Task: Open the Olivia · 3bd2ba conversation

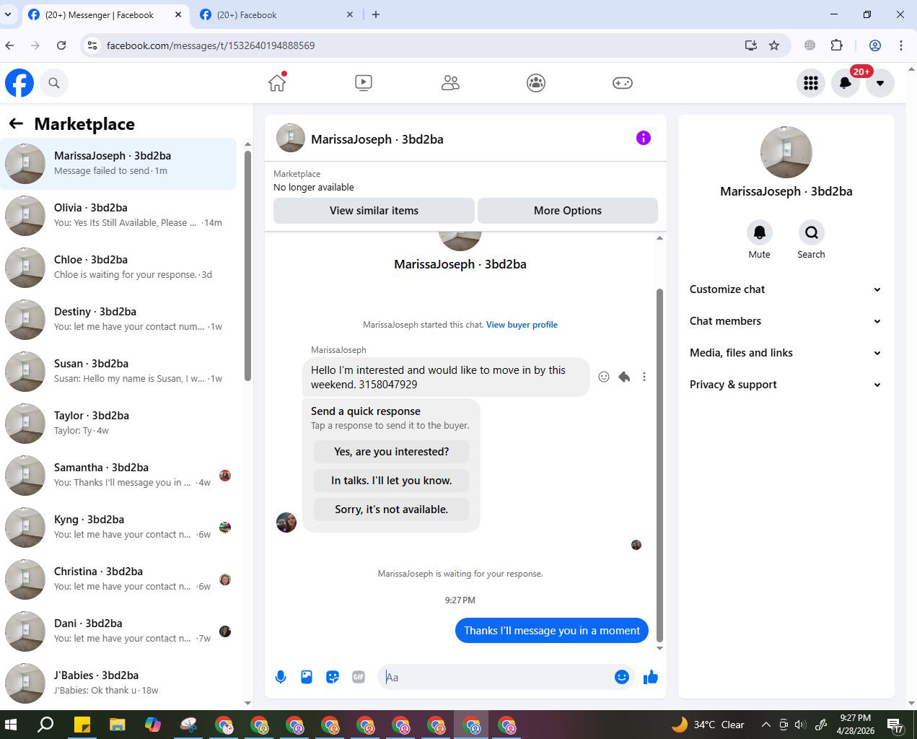Action: [x=118, y=216]
